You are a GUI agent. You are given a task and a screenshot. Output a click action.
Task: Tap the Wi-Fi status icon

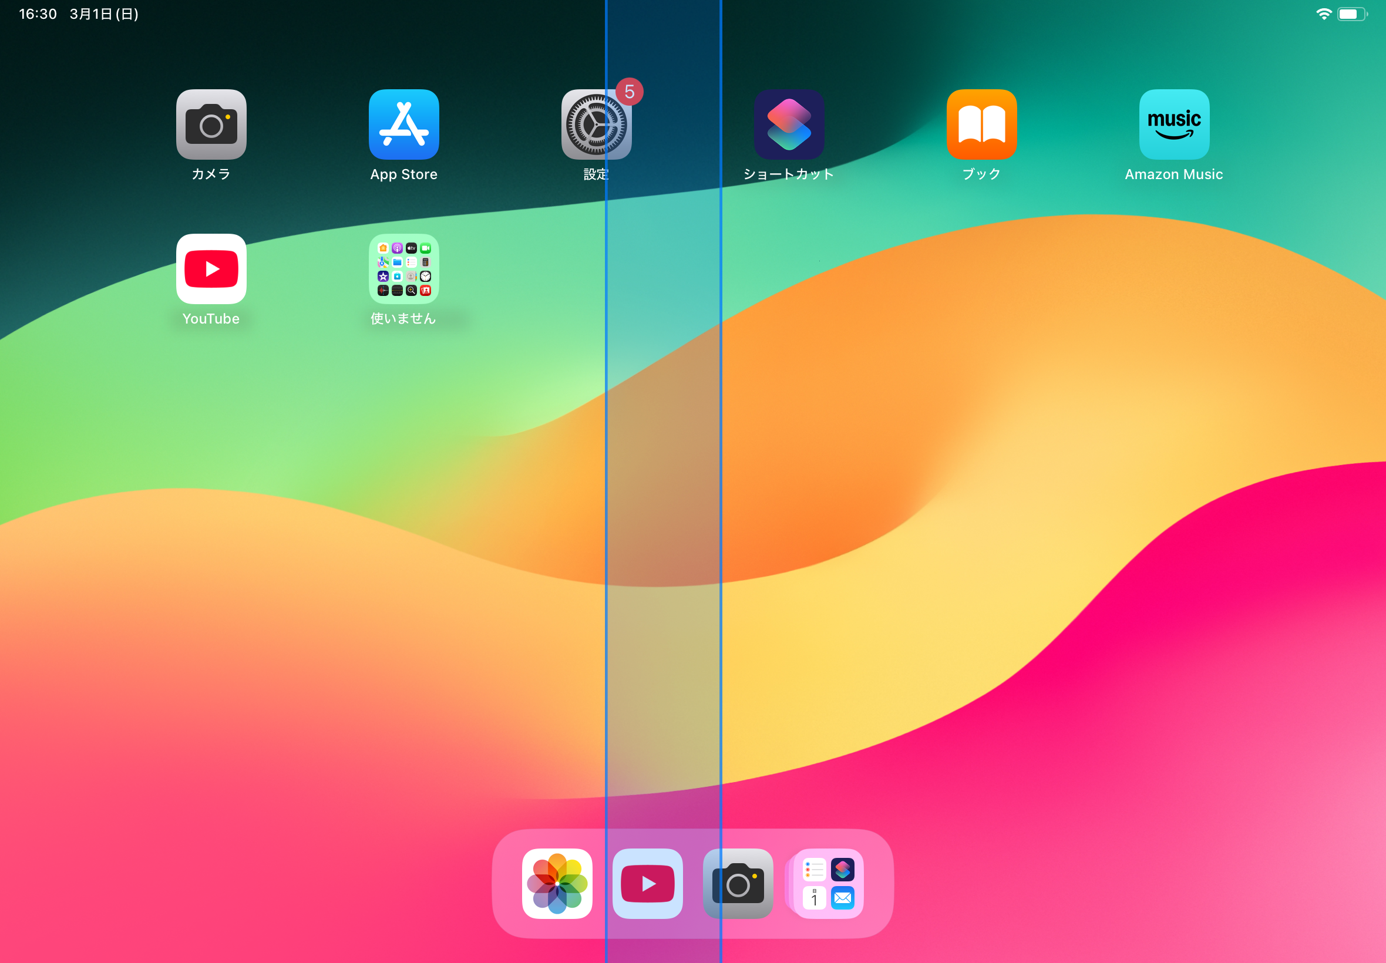[1323, 14]
